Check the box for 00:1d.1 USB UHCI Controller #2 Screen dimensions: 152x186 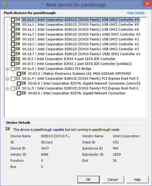coord(13,44)
